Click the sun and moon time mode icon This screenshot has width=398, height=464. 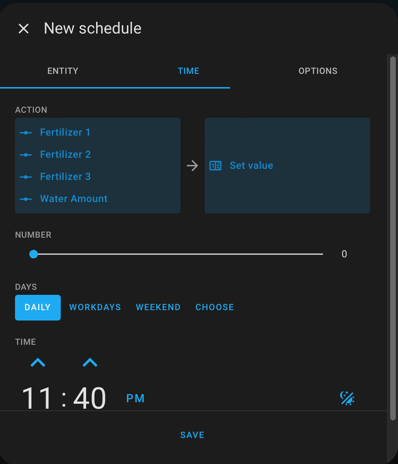point(347,398)
